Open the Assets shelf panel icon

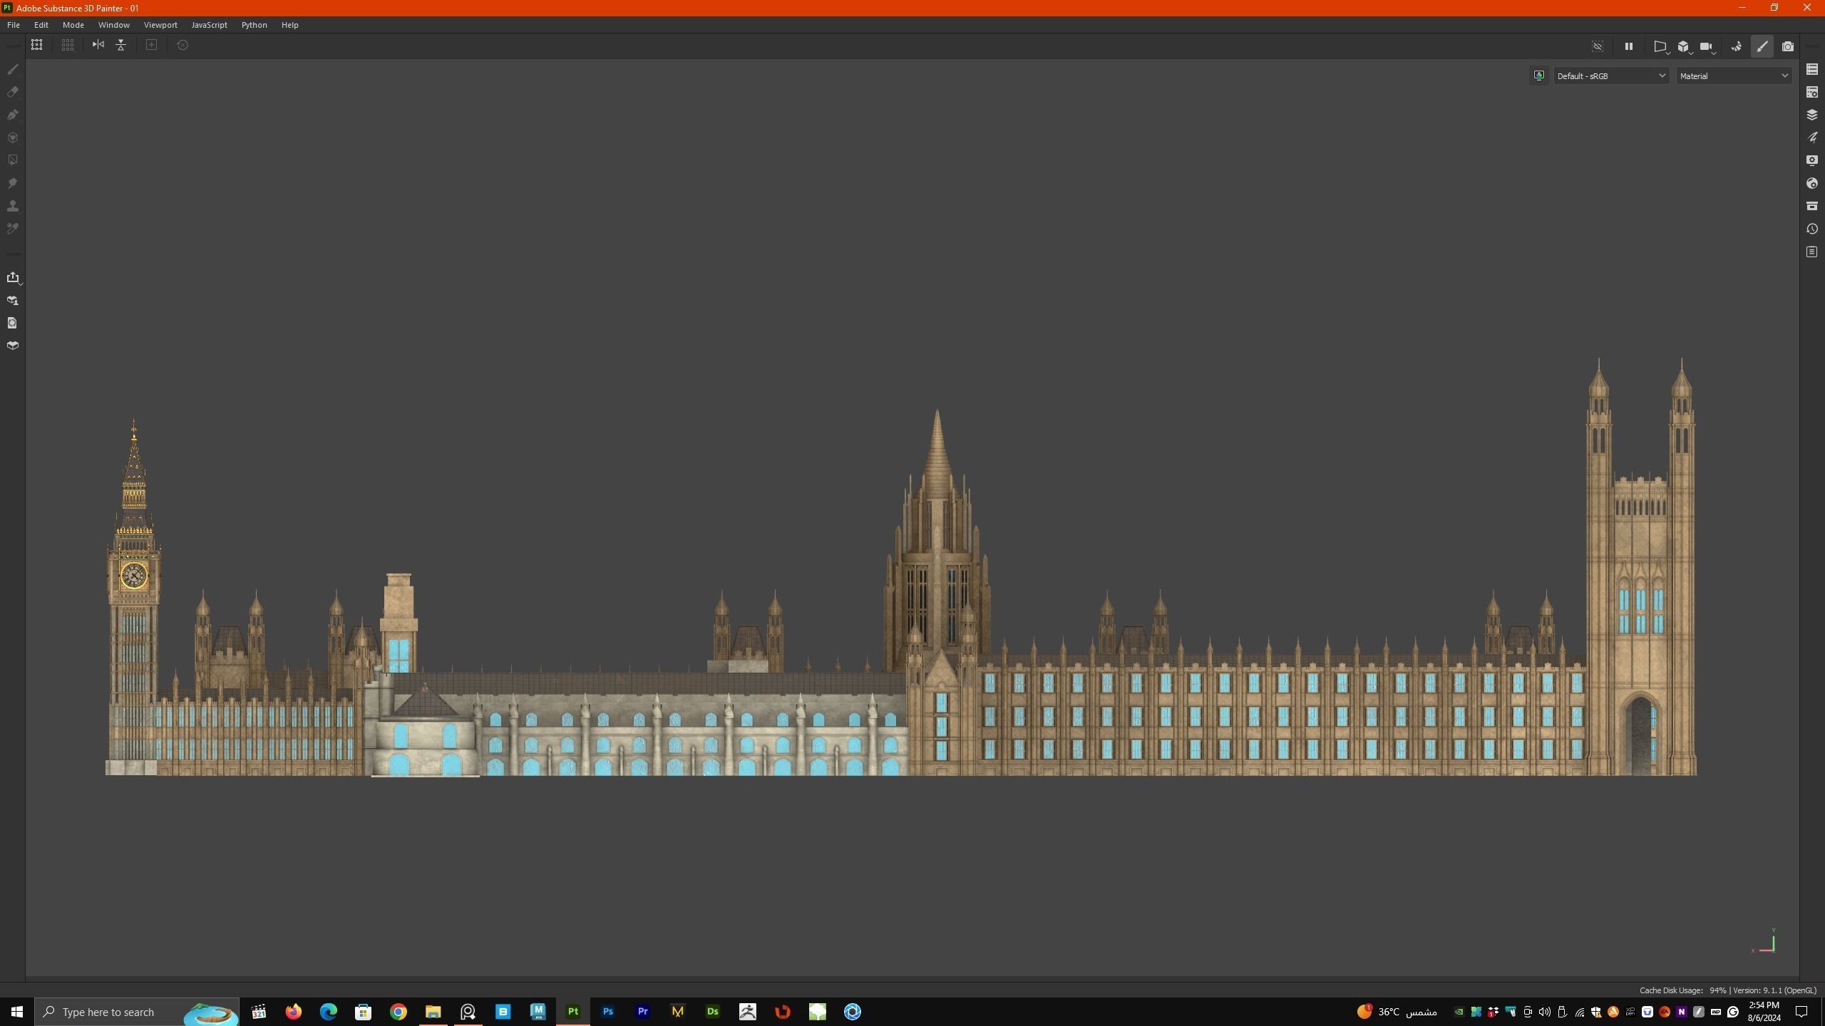(x=1811, y=206)
